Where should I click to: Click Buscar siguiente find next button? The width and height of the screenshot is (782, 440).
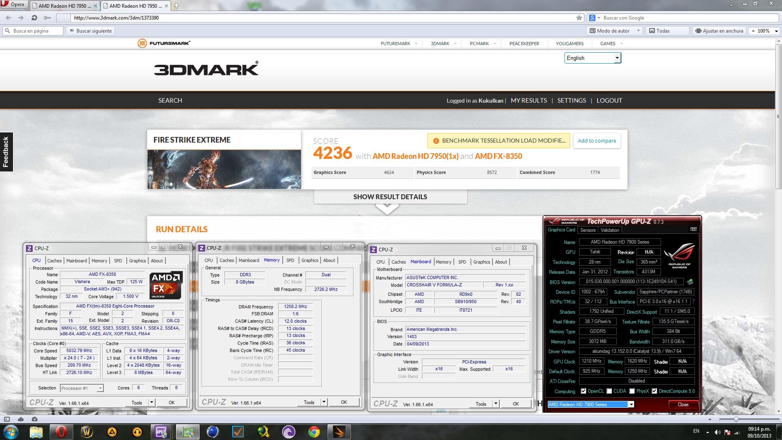[x=90, y=31]
